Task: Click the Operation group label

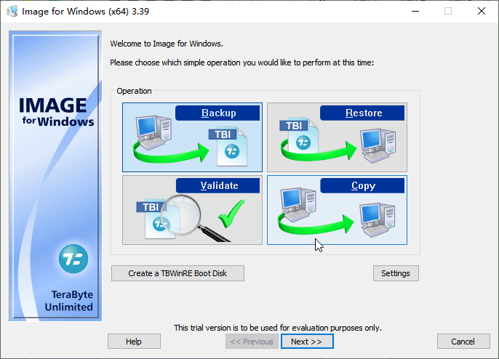Action: (x=134, y=91)
